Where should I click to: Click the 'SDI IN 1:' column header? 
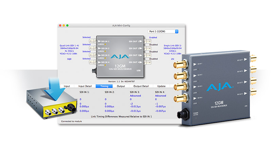(84, 92)
